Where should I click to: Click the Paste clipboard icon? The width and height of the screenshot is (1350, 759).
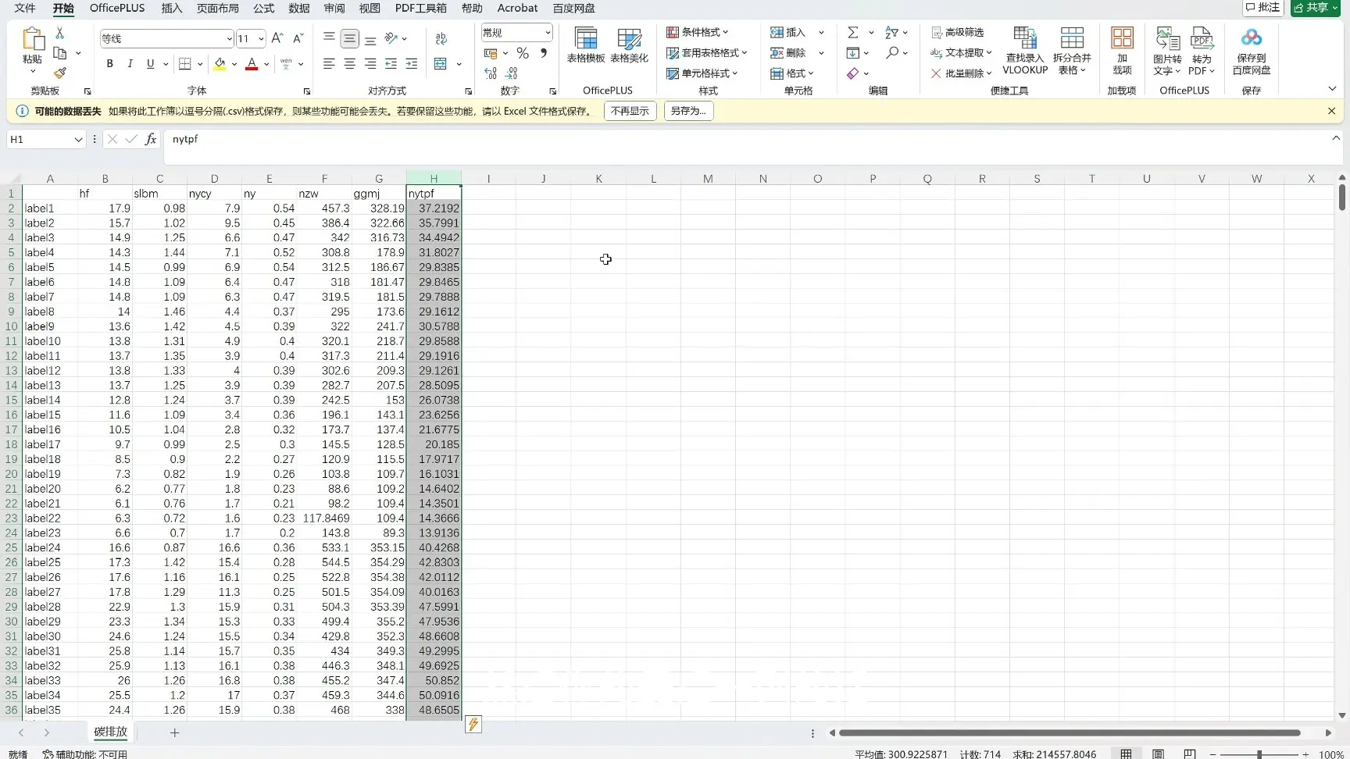[32, 40]
